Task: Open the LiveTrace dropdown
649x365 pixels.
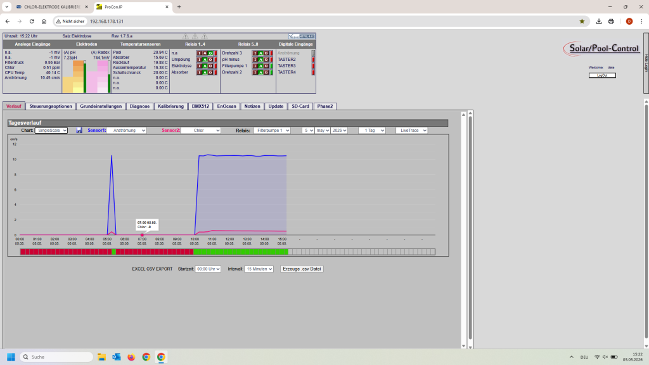Action: (x=411, y=131)
